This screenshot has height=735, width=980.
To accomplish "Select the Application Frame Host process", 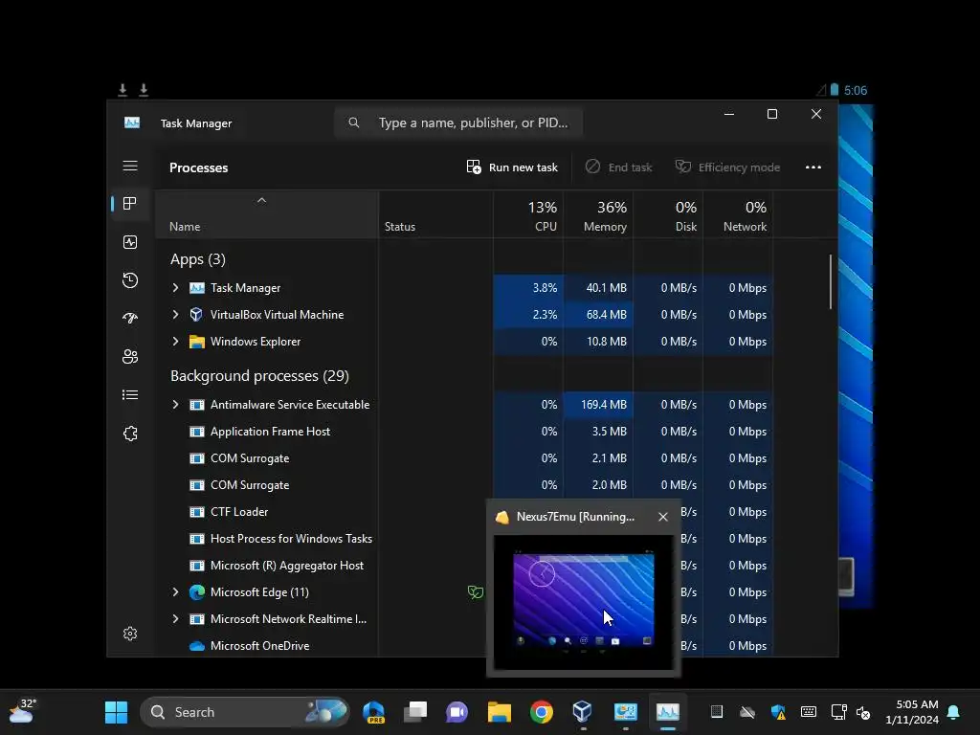I will [x=270, y=432].
